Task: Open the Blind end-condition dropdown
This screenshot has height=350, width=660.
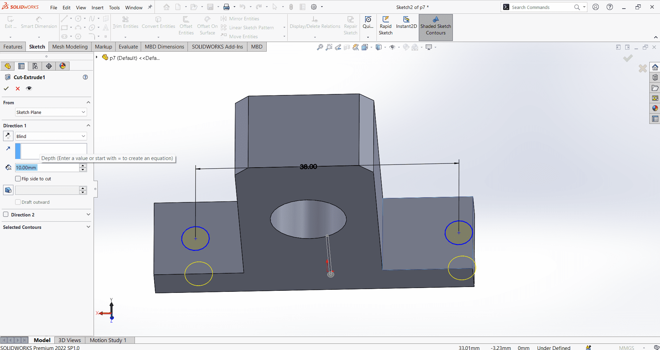Action: 51,136
